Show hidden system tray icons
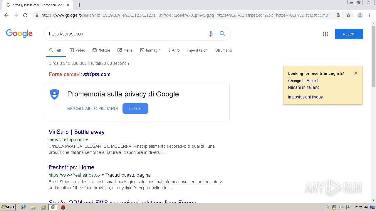This screenshot has width=376, height=211. click(x=328, y=207)
